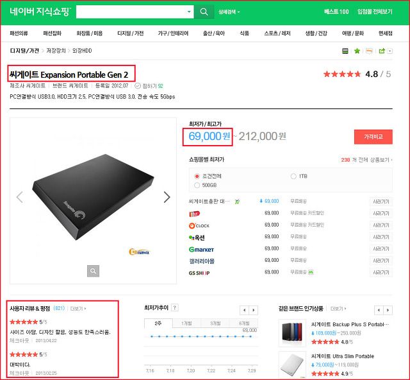Viewport: 410px width, 380px height.
Task: Click previous arrow in 같은 브랜드 인기상품
Action: (x=379, y=310)
